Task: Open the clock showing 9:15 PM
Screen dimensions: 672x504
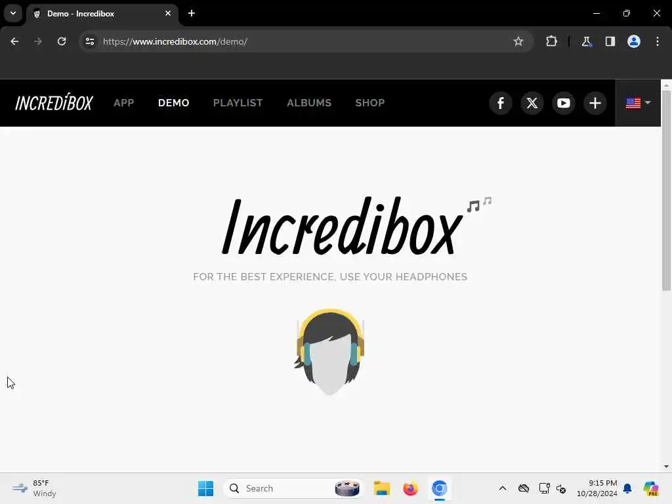Action: point(597,488)
